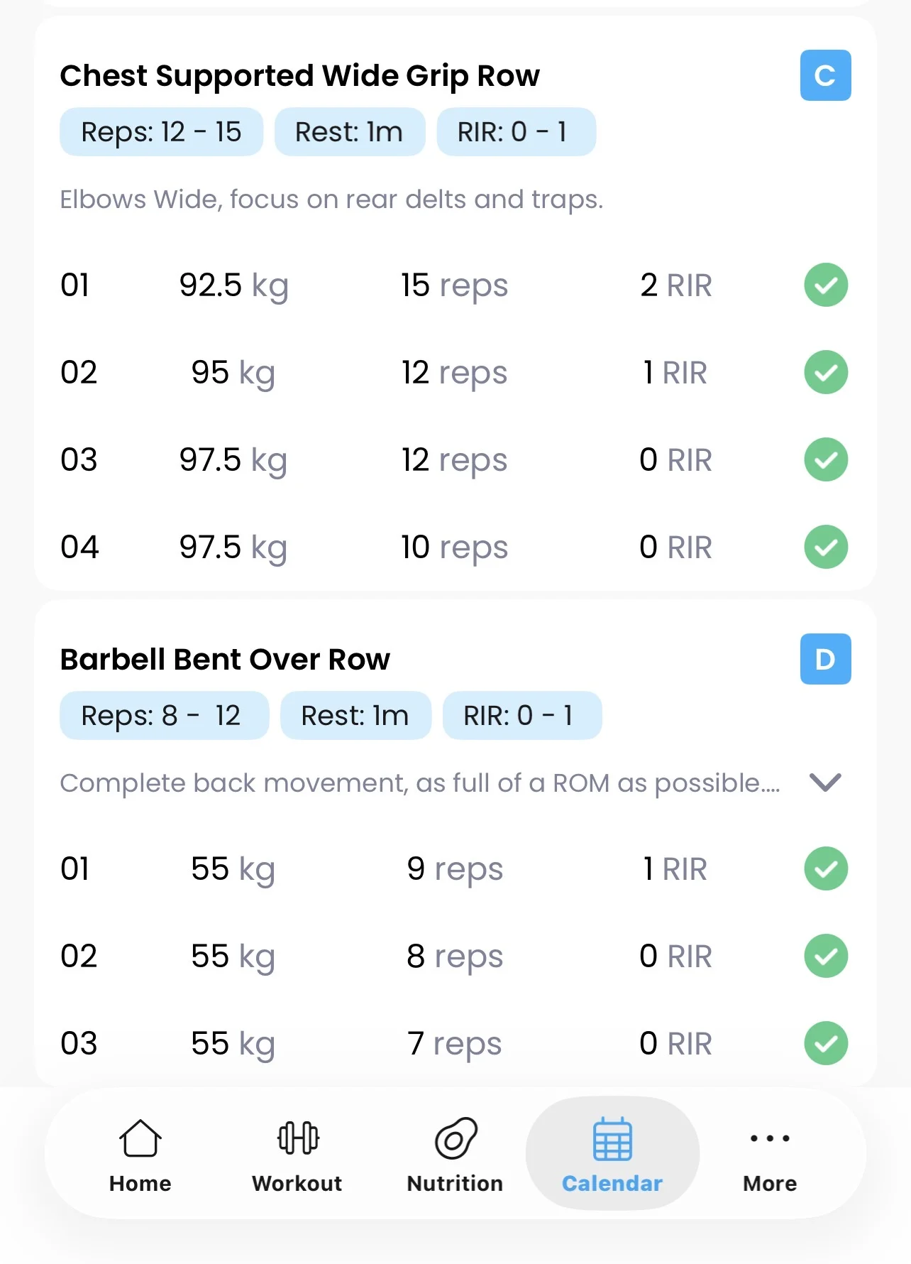This screenshot has height=1264, width=911.
Task: Open the Chest Supported Wide Grip Row title
Action: click(x=299, y=76)
